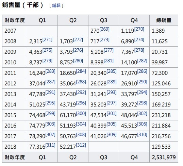Click the 編輯 edit link beside the heading
This screenshot has height=166, width=183.
tap(56, 5)
